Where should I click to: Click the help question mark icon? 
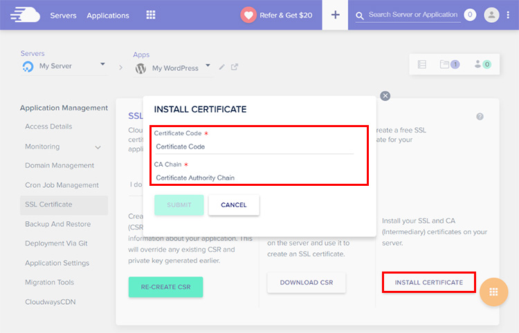pyautogui.click(x=480, y=117)
